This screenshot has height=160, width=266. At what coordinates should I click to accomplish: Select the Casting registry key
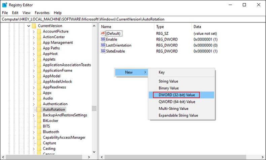click(49, 149)
